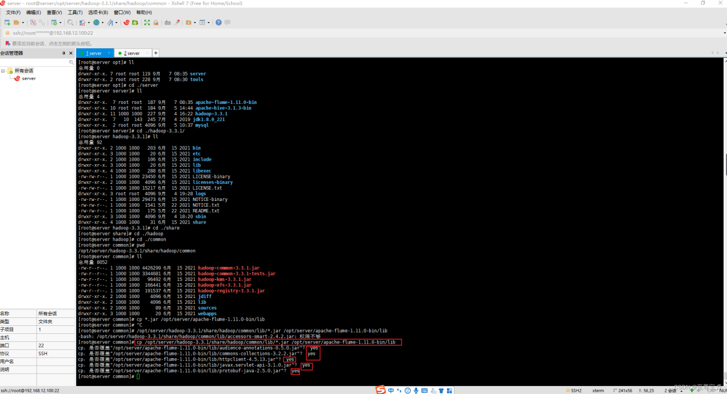Image resolution: width=727 pixels, height=394 pixels.
Task: Click the padlock lock-screen toolbar icon
Action: 156,23
